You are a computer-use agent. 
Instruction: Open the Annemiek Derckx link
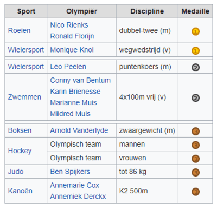click(78, 197)
